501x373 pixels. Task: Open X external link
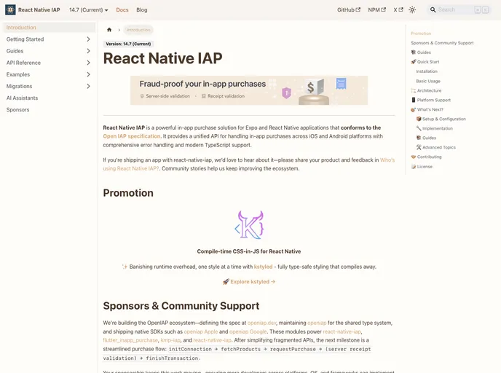click(x=398, y=10)
